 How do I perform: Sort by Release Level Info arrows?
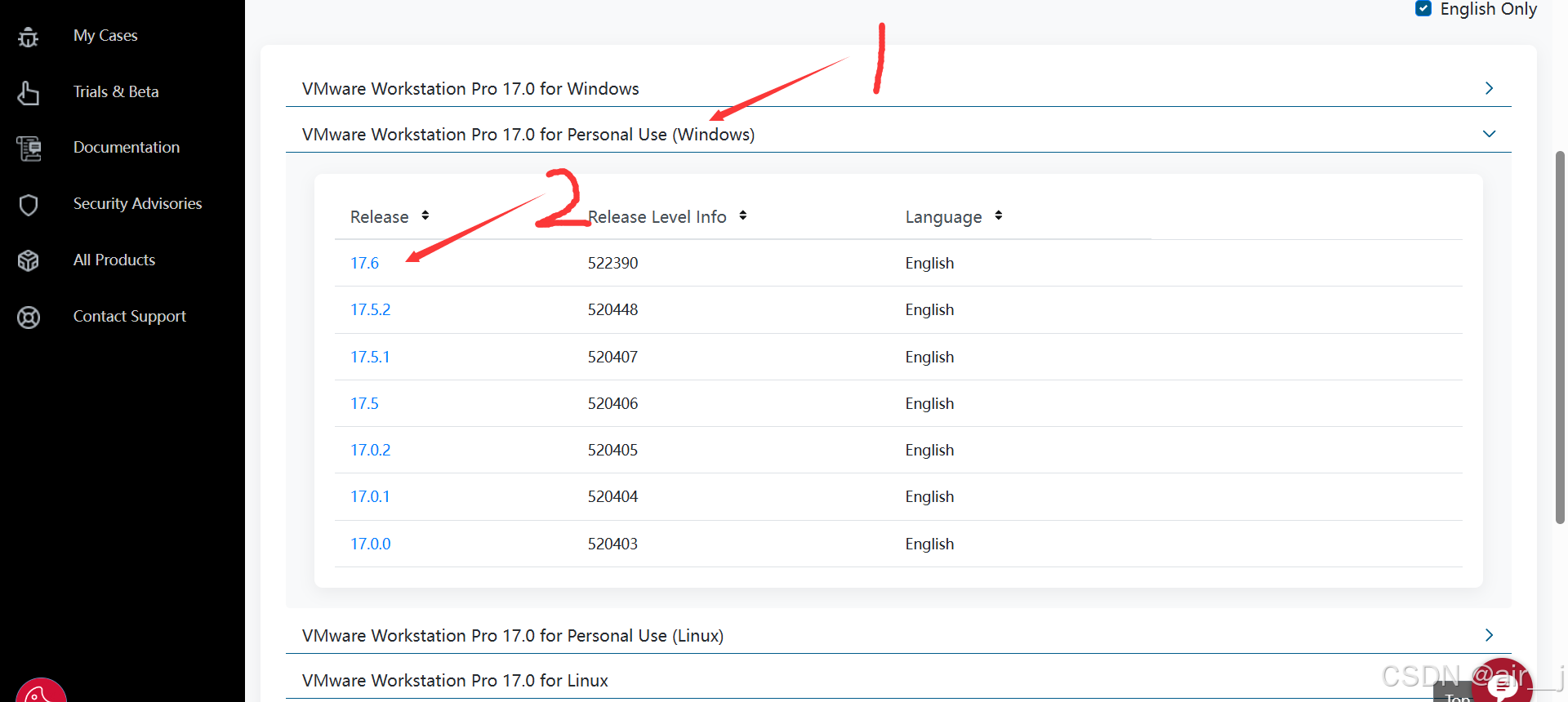743,215
